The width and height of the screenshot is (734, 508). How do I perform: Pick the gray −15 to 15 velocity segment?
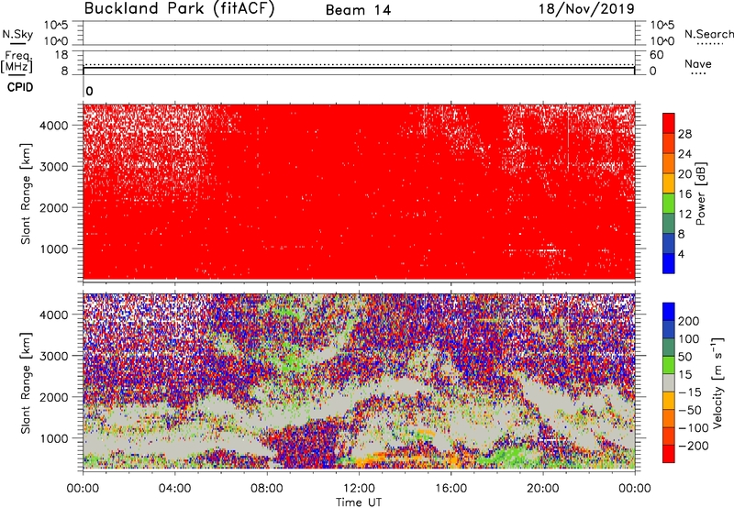[x=669, y=382]
